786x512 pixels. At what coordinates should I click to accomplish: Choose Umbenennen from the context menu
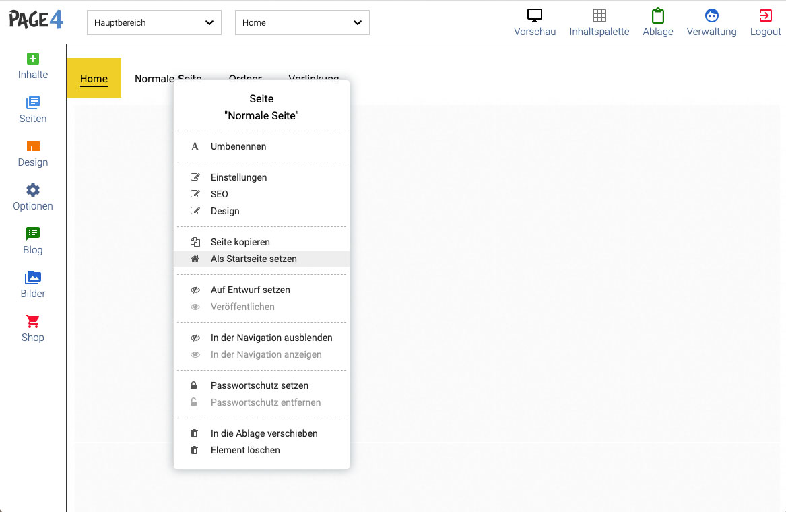261,146
